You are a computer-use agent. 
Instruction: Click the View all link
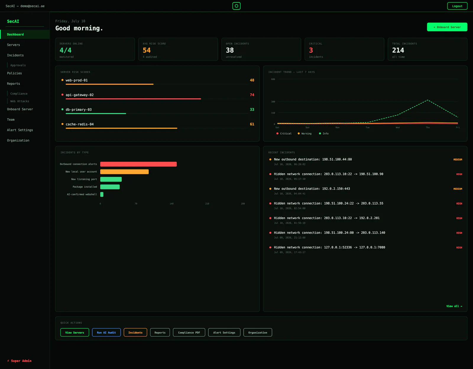454,306
